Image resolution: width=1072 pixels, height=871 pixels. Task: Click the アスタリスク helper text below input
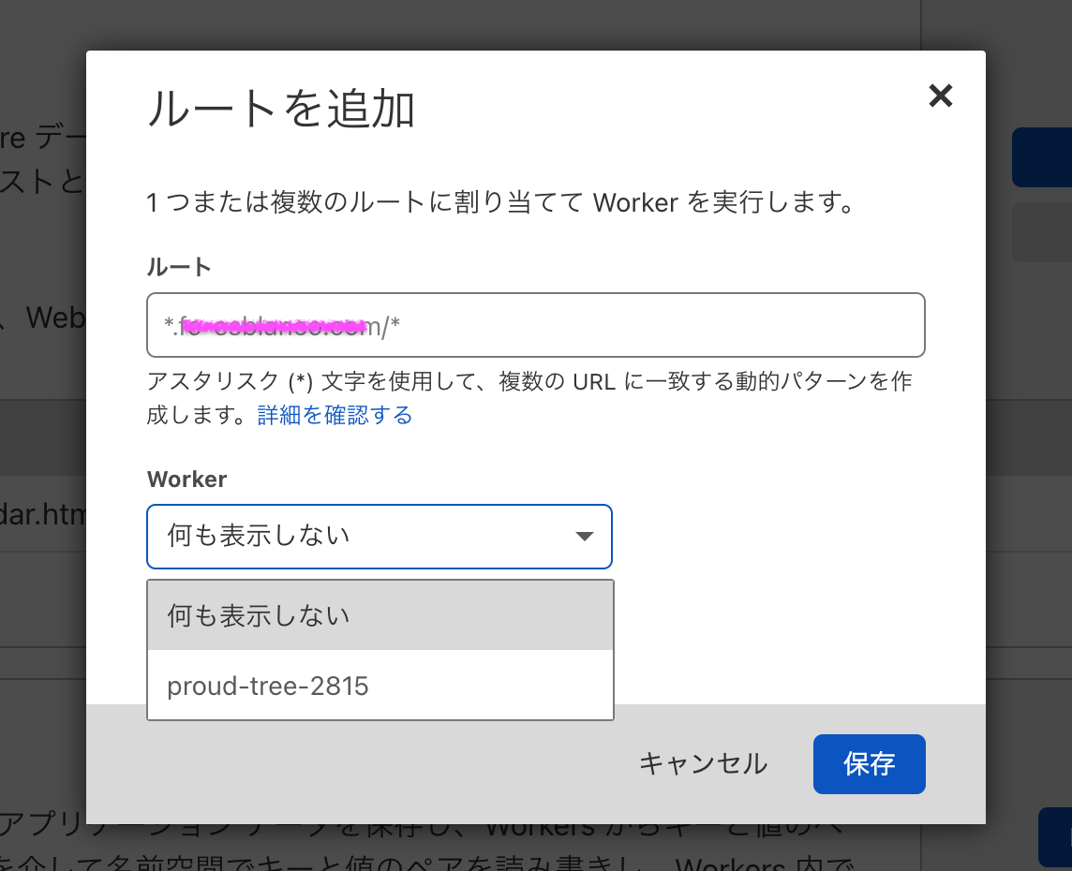(x=529, y=382)
